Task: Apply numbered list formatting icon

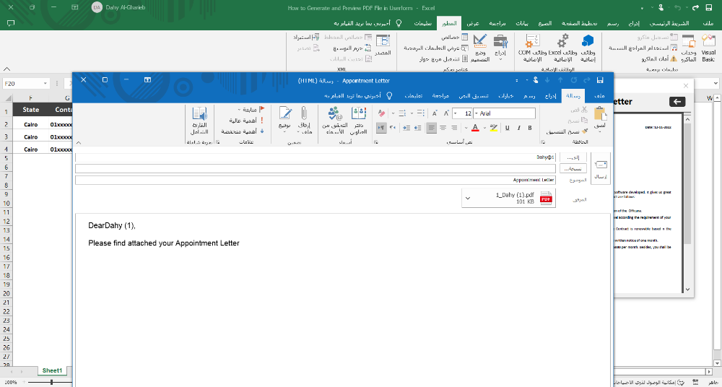Action: click(x=401, y=113)
